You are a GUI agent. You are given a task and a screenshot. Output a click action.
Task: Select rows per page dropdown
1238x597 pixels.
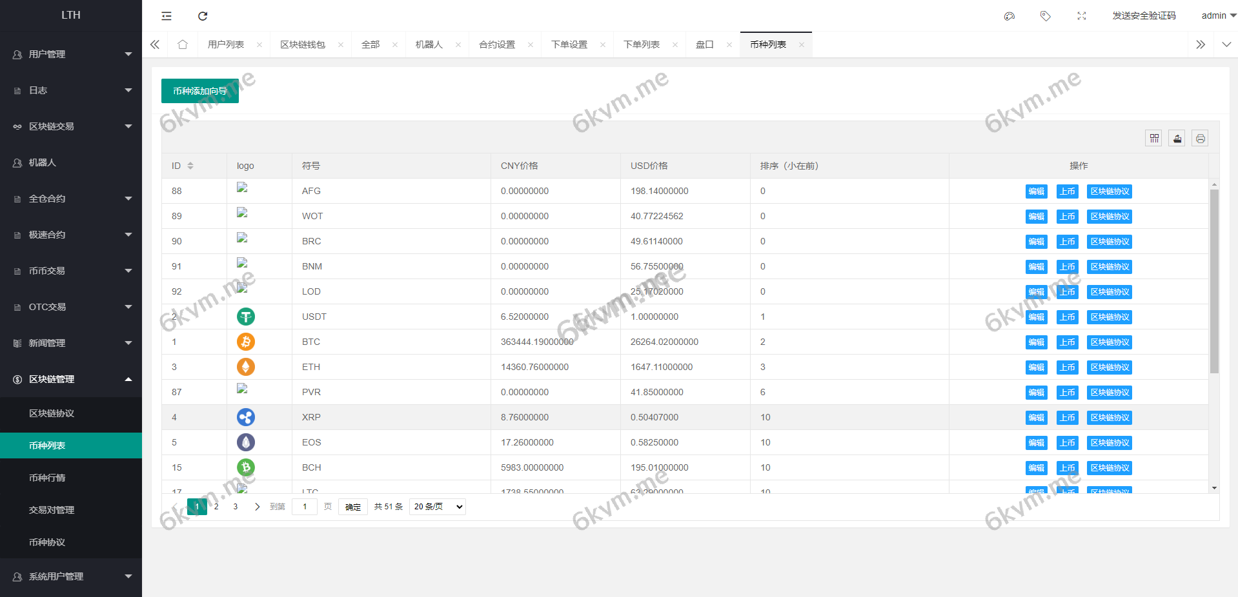[x=438, y=507]
